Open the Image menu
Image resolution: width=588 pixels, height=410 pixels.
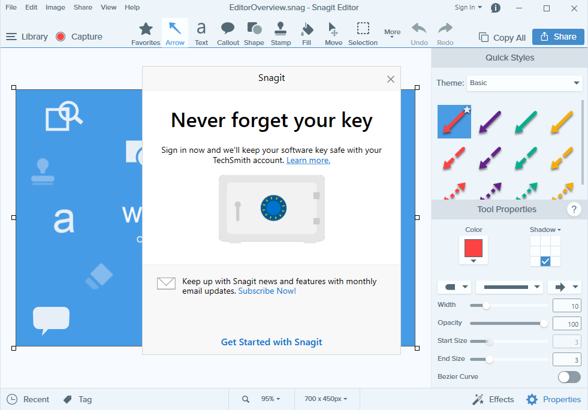55,8
